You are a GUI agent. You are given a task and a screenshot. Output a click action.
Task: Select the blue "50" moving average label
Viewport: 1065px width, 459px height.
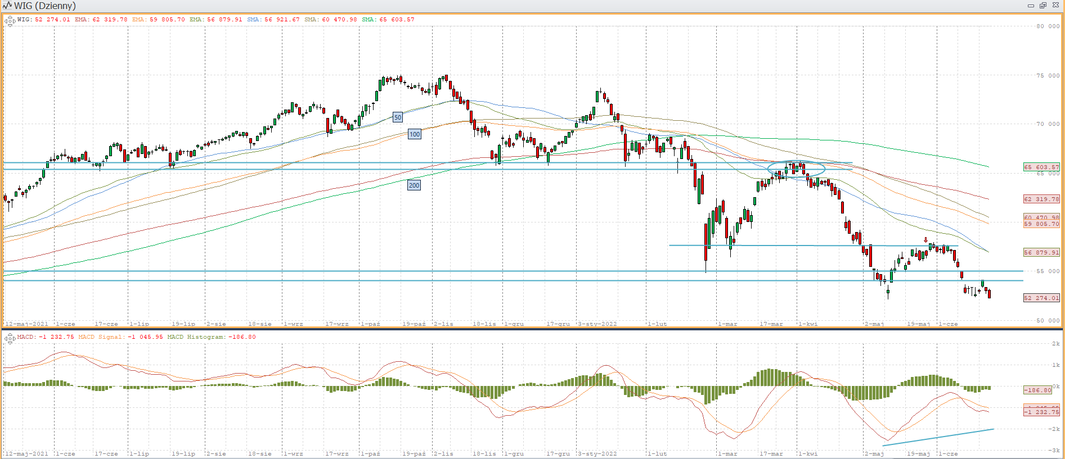[398, 117]
